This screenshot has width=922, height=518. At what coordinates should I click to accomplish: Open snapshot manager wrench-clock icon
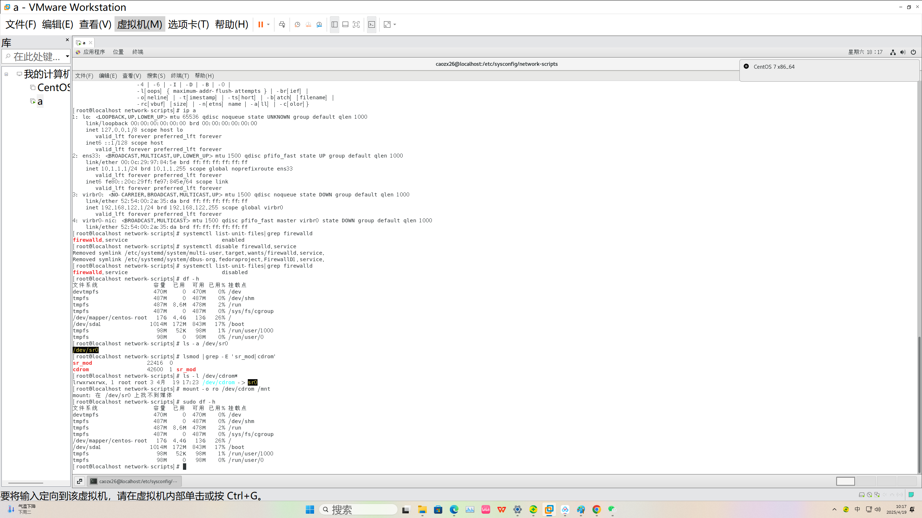[319, 24]
